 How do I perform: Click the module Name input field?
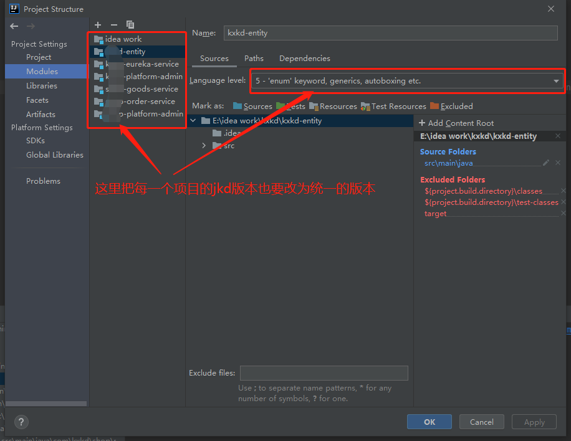click(390, 33)
